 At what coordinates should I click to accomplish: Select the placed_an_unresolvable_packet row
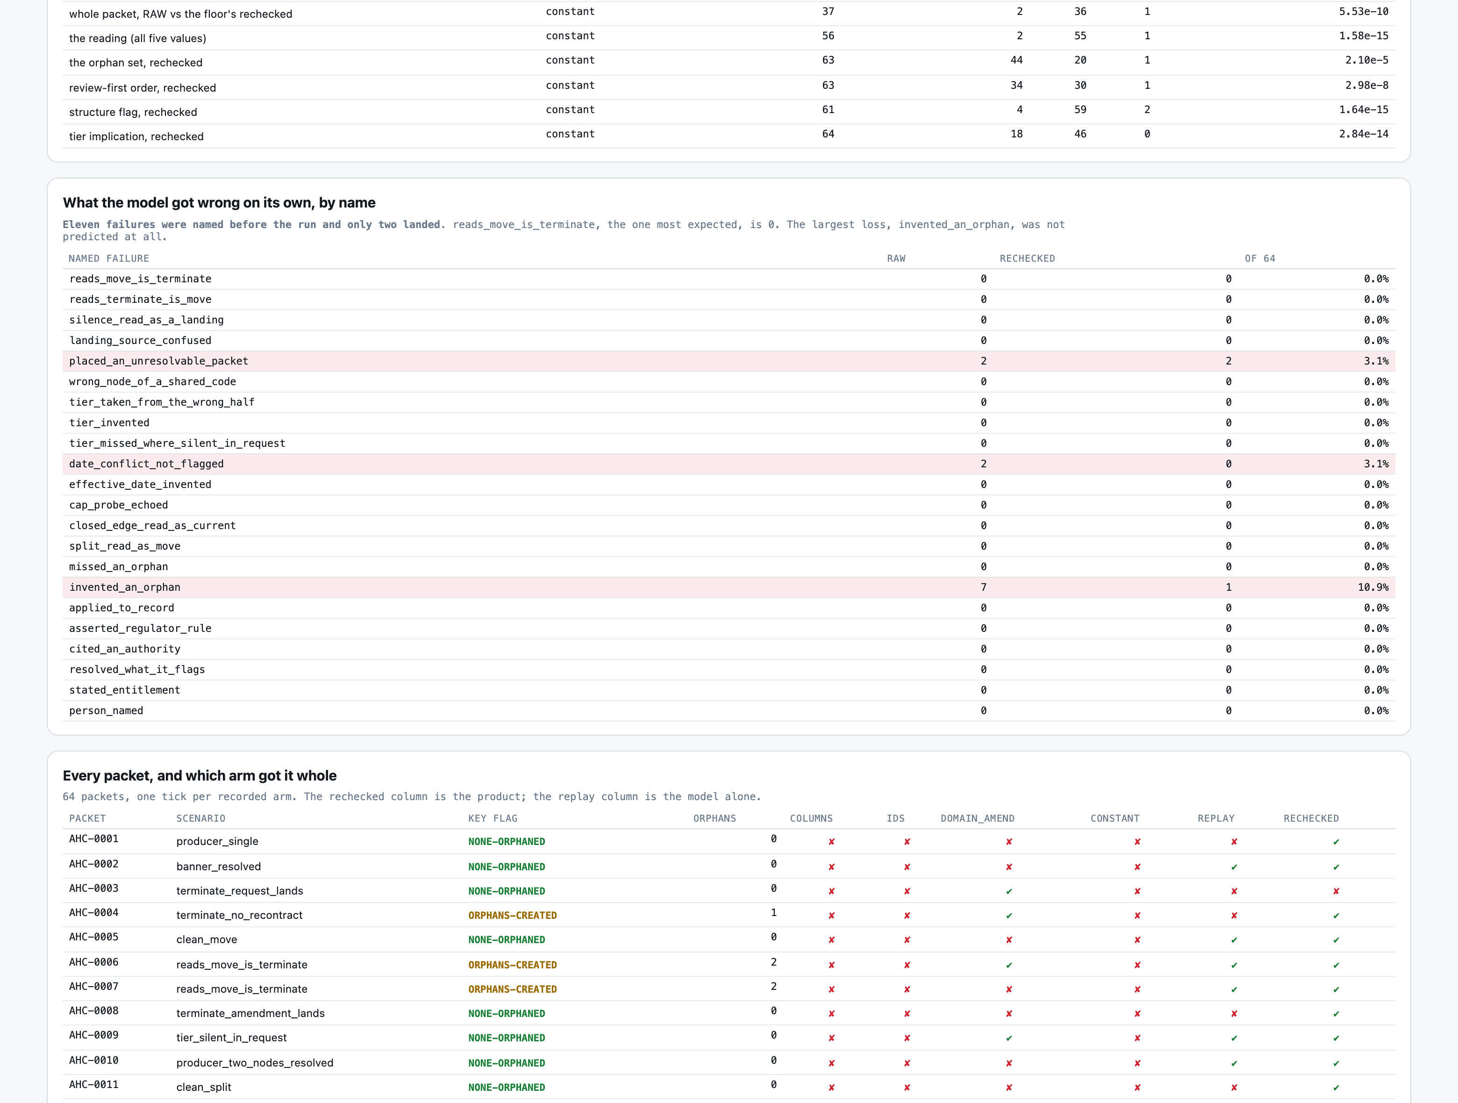pos(729,361)
